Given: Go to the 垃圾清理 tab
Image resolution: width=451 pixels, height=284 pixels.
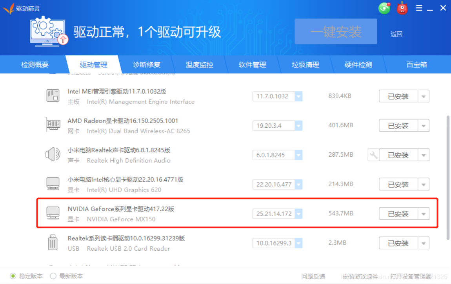Looking at the screenshot, I should pyautogui.click(x=306, y=65).
